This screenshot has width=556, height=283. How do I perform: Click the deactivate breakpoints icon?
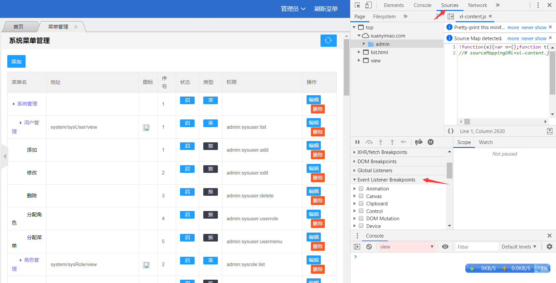click(418, 142)
